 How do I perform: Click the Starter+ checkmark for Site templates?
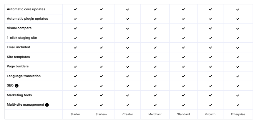point(101,57)
